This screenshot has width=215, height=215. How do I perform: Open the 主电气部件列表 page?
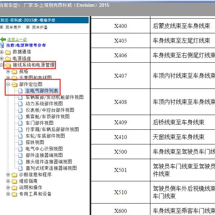[x=42, y=91]
